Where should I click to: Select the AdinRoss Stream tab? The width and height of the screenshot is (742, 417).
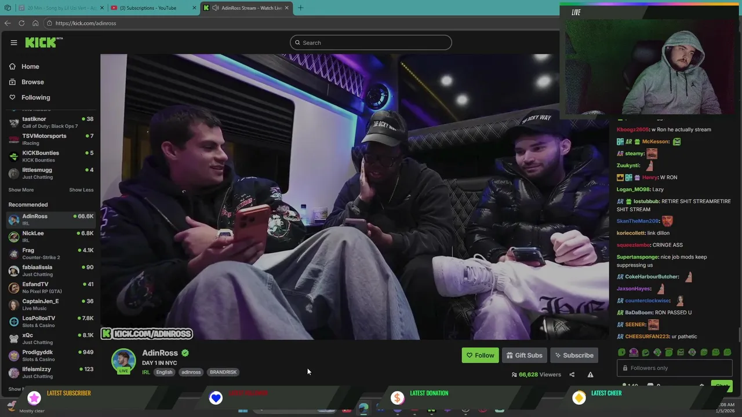click(x=246, y=8)
